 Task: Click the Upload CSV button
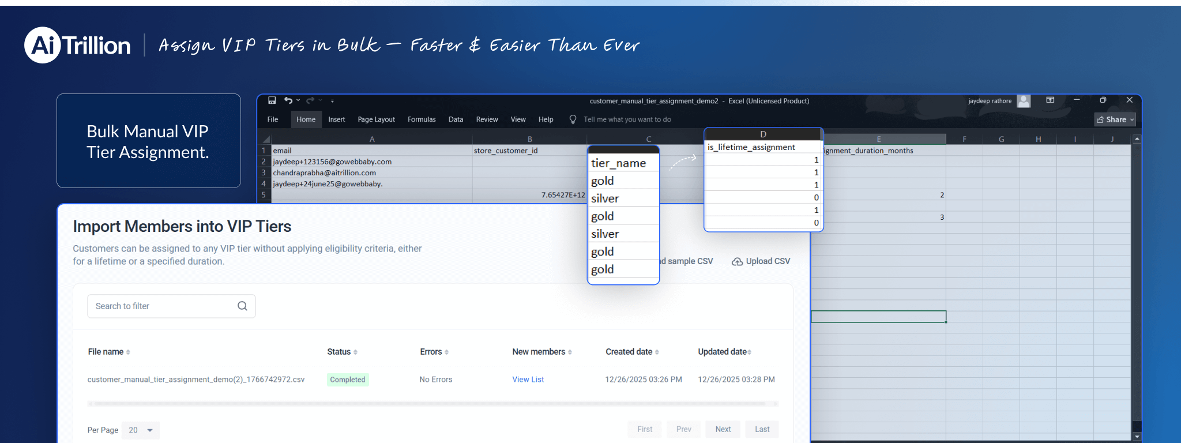(x=761, y=261)
